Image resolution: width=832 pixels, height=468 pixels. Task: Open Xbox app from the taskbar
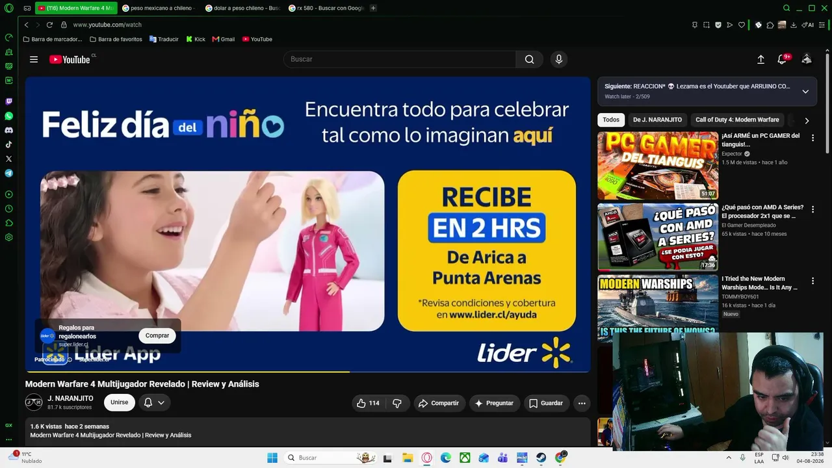(x=465, y=458)
